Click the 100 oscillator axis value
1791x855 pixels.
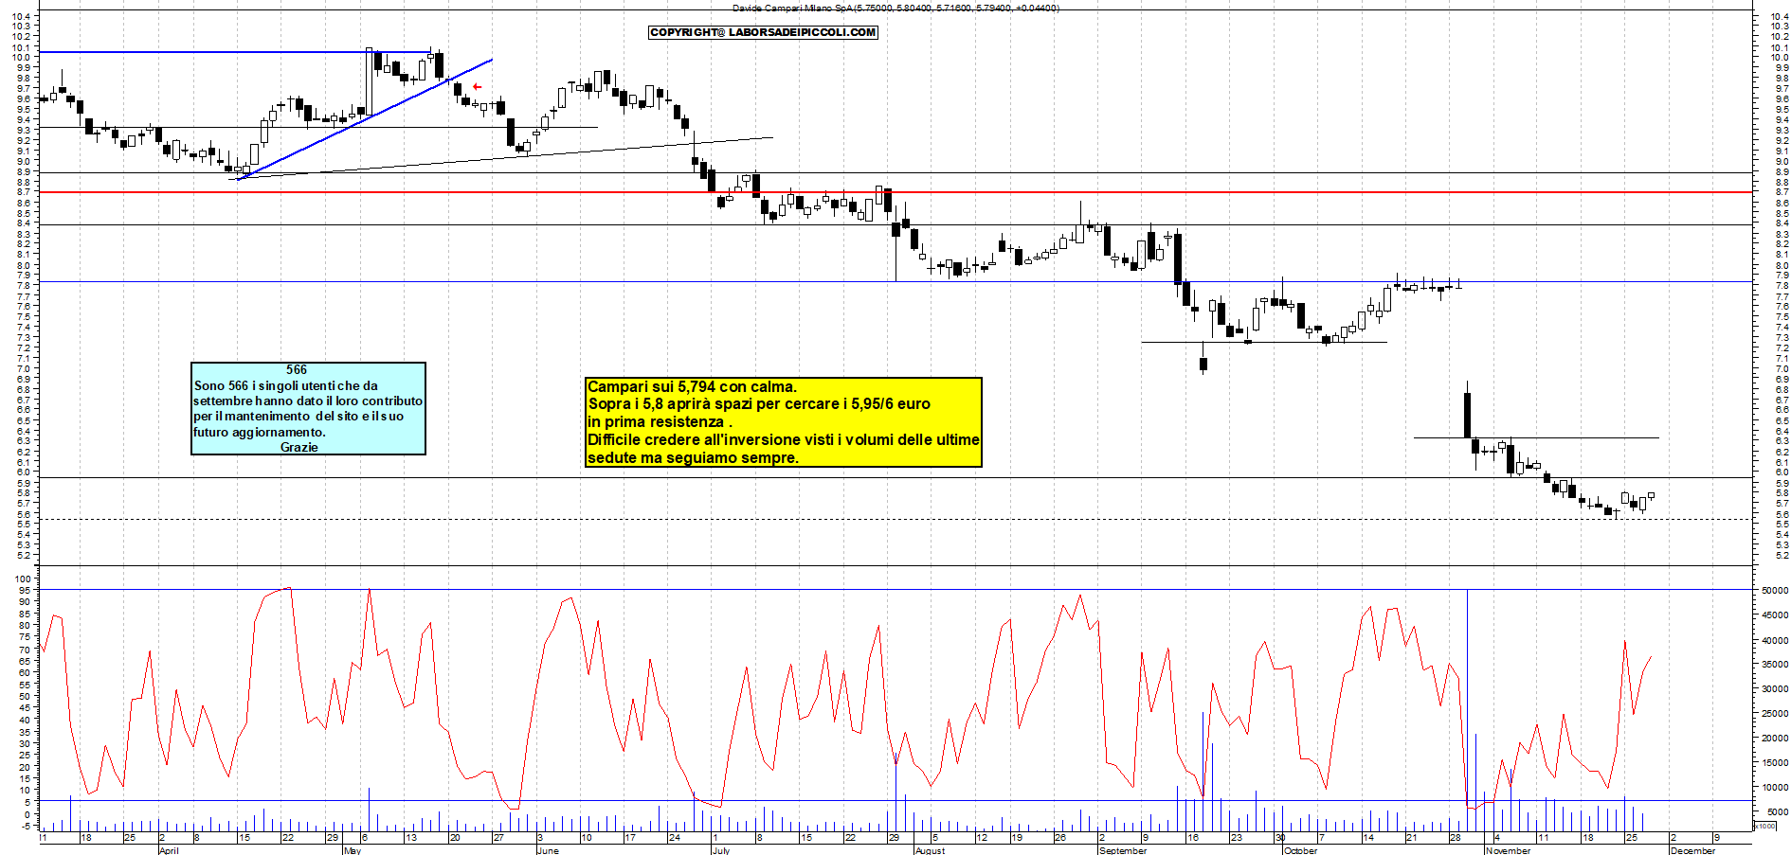[x=24, y=579]
